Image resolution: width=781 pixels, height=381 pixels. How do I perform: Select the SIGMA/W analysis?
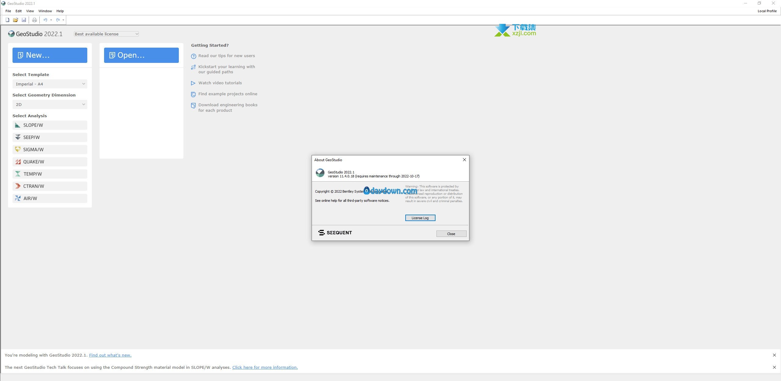tap(50, 150)
